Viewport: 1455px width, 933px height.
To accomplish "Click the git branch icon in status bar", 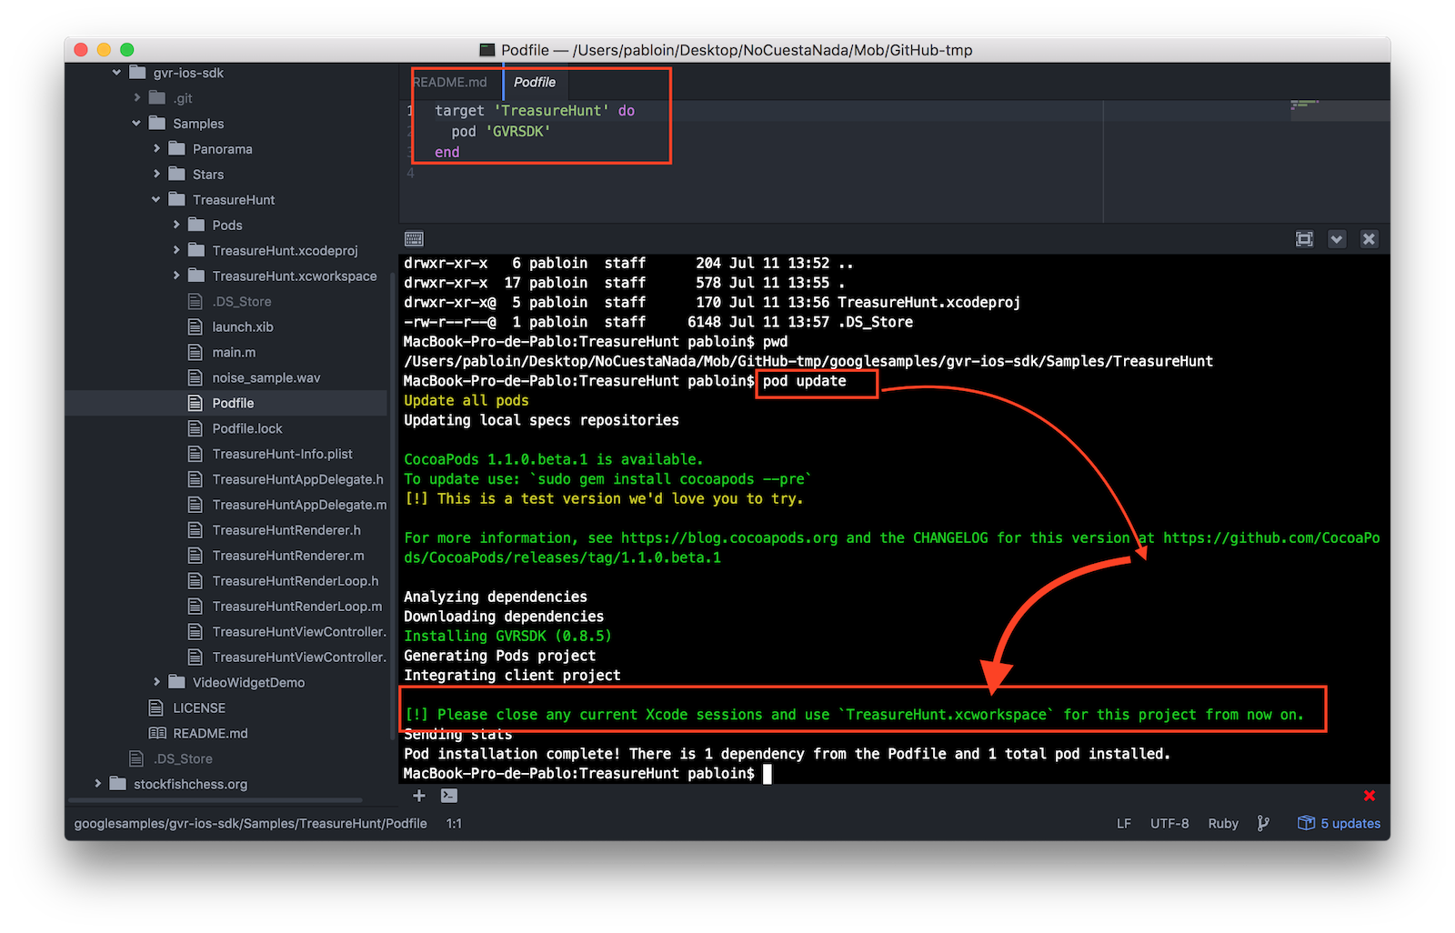I will coord(1263,823).
